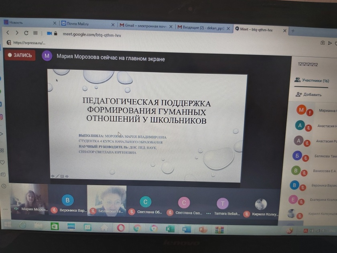Click the alert badge next to Марианна
This screenshot has height=253, width=337.
(310, 112)
